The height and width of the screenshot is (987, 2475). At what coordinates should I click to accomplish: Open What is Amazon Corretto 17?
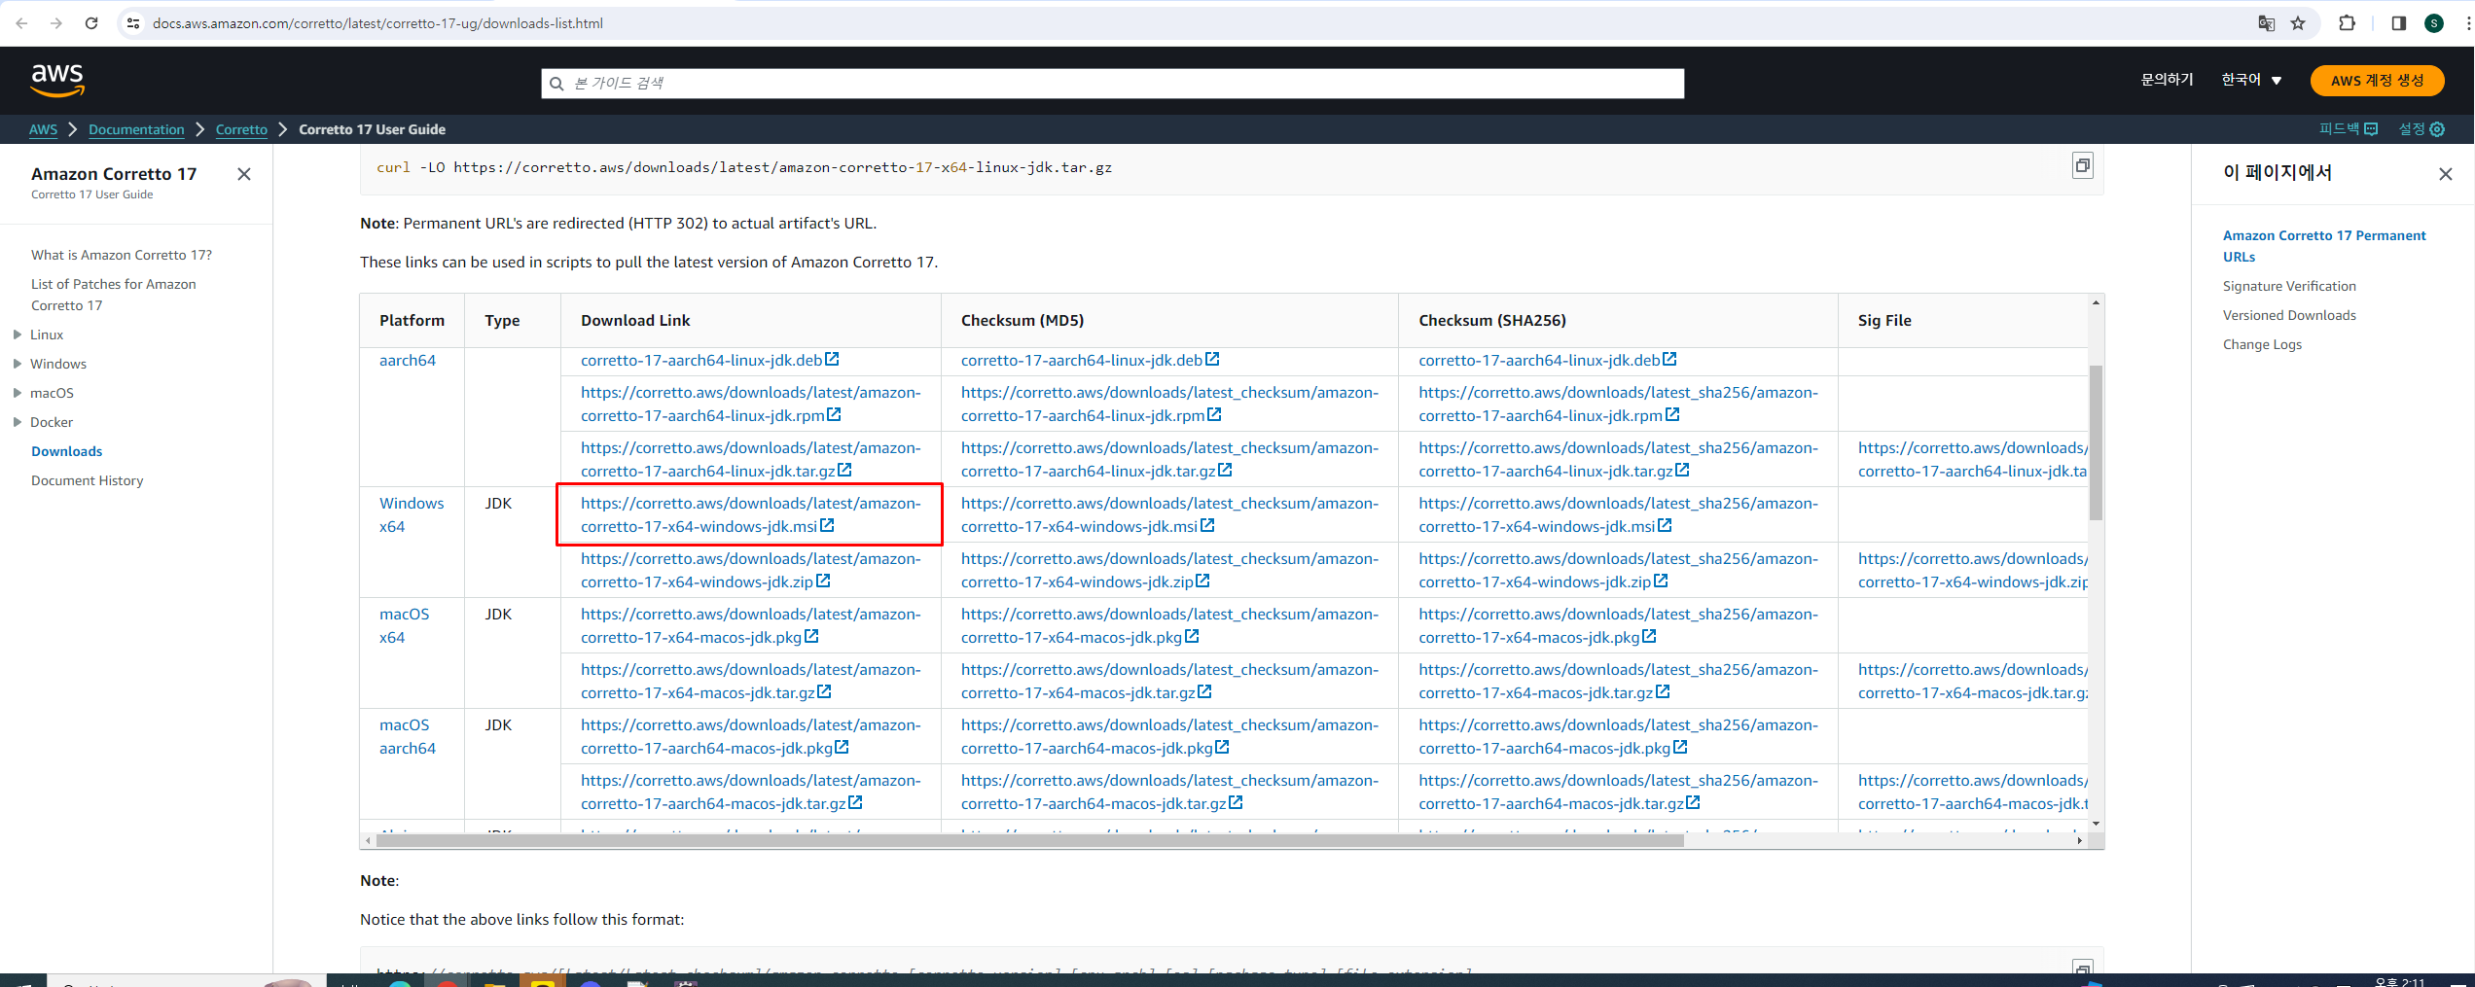click(122, 255)
